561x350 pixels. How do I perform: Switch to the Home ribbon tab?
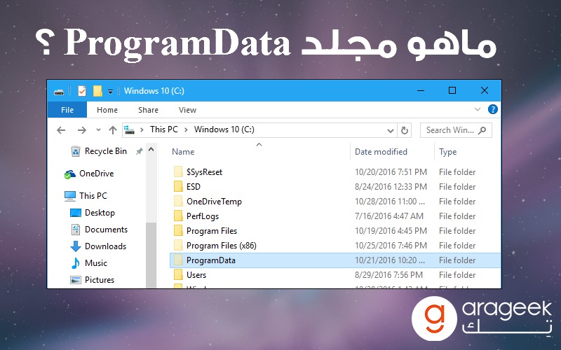(107, 110)
